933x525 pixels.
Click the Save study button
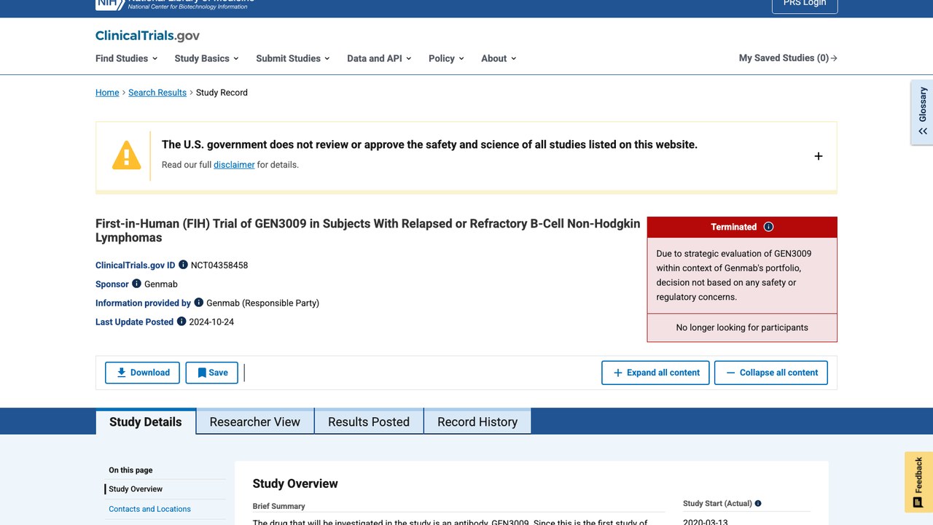tap(211, 373)
